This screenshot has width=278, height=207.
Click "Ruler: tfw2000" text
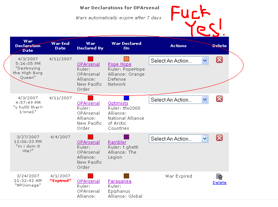pos(124,108)
